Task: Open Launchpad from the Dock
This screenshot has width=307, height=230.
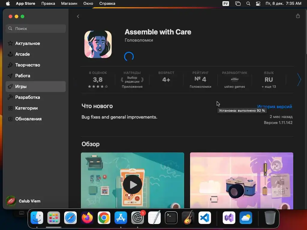Action: (54, 218)
